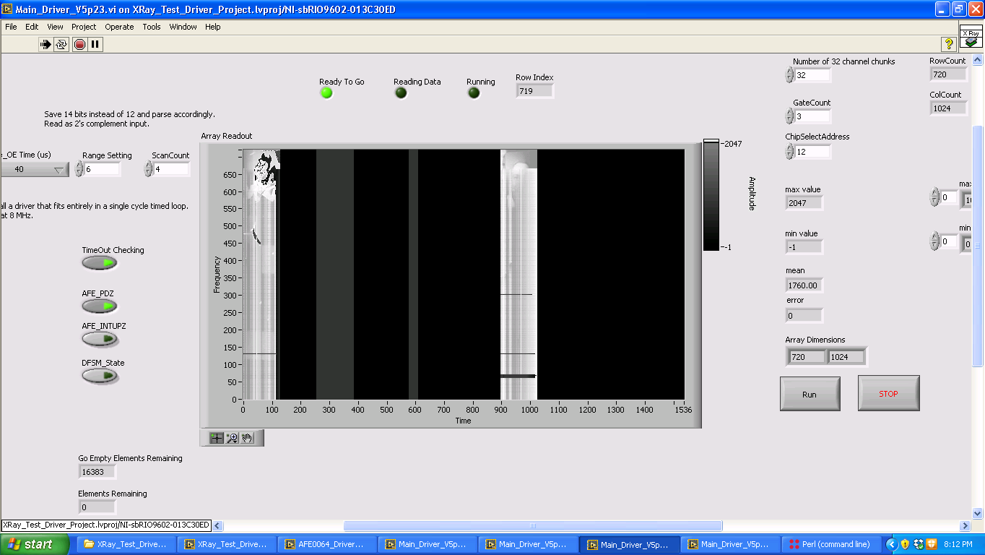Image resolution: width=985 pixels, height=555 pixels.
Task: Decrement the ScanCount value
Action: point(149,172)
